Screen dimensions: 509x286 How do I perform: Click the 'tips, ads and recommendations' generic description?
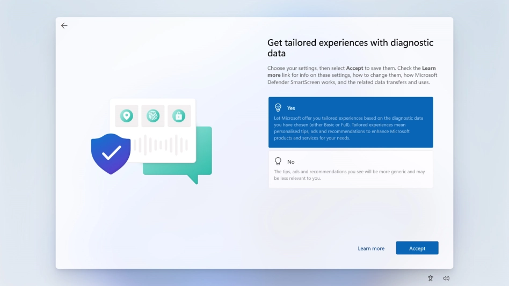point(349,175)
